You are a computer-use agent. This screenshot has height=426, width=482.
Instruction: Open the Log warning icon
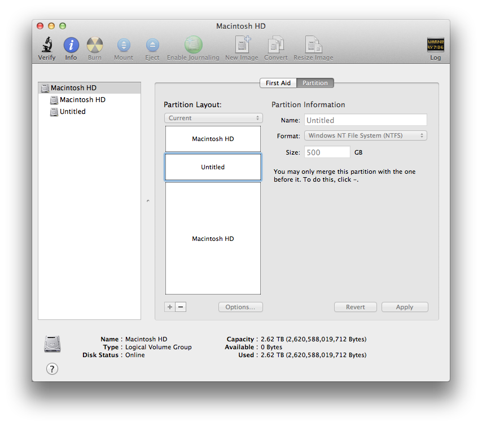pos(435,45)
